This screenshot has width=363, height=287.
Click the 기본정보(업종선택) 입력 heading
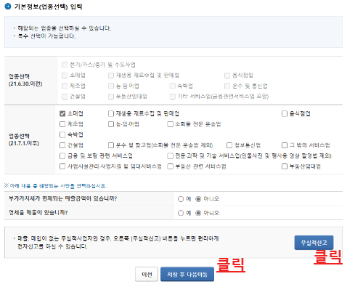[49, 7]
